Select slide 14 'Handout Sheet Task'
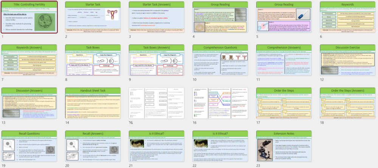This screenshot has width=378, height=168. [x=93, y=103]
